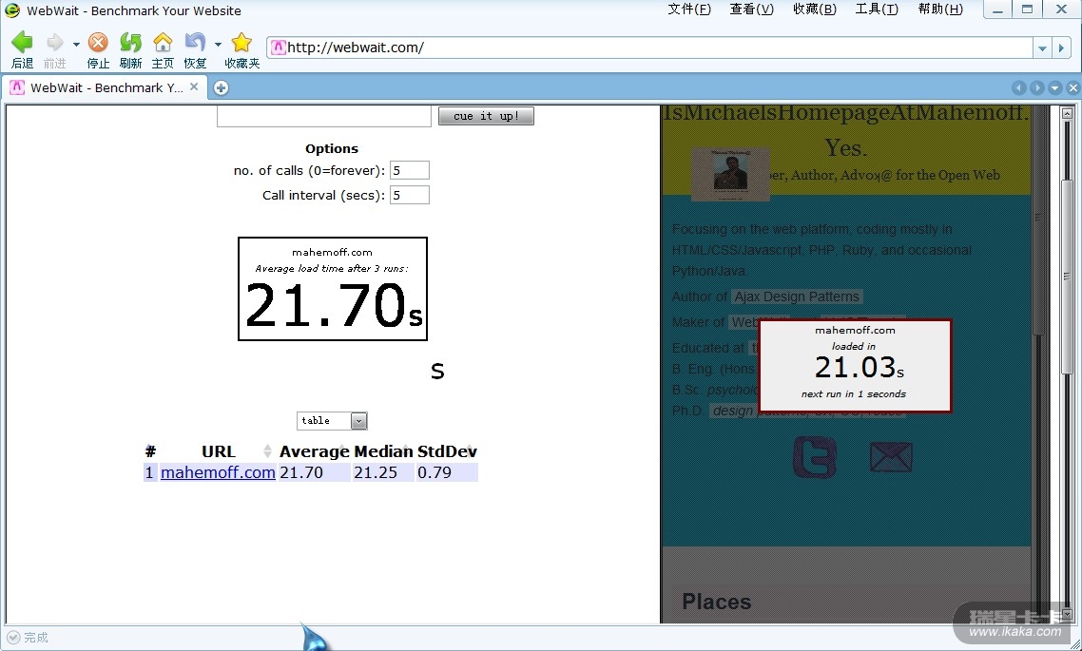
Task: Click the 'Call interval (secs)' input field
Action: coord(409,195)
